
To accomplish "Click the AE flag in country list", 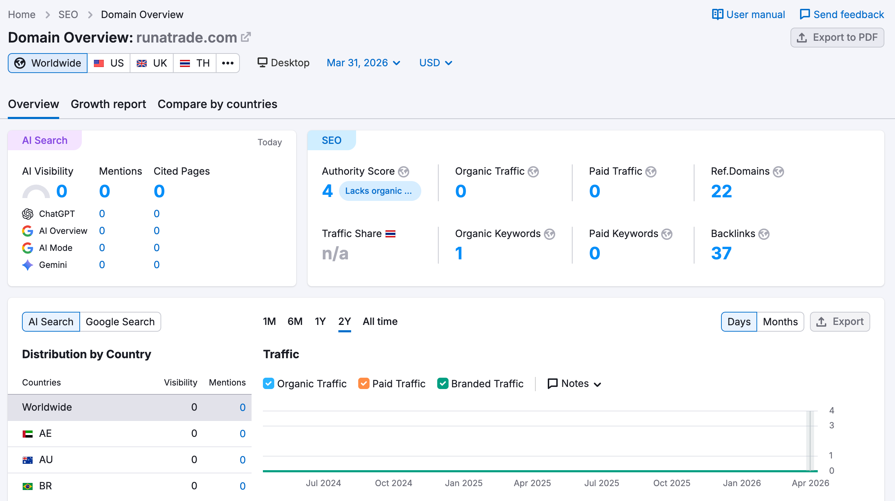I will pos(28,434).
